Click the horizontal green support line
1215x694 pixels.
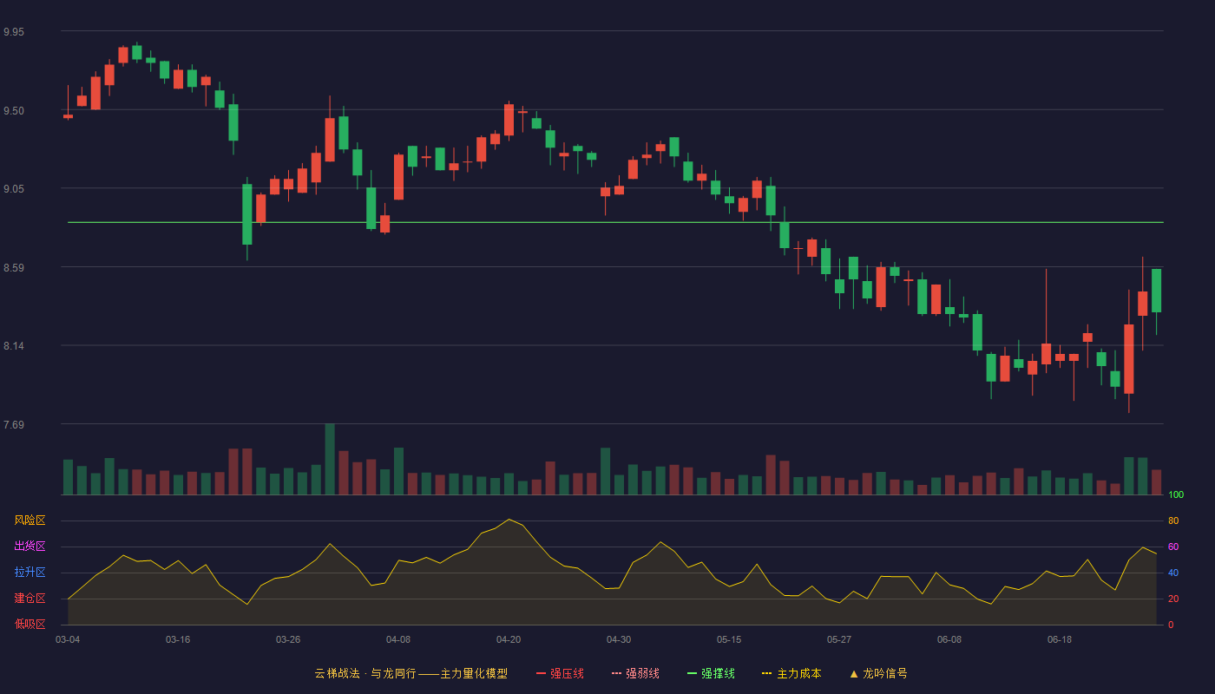615,222
